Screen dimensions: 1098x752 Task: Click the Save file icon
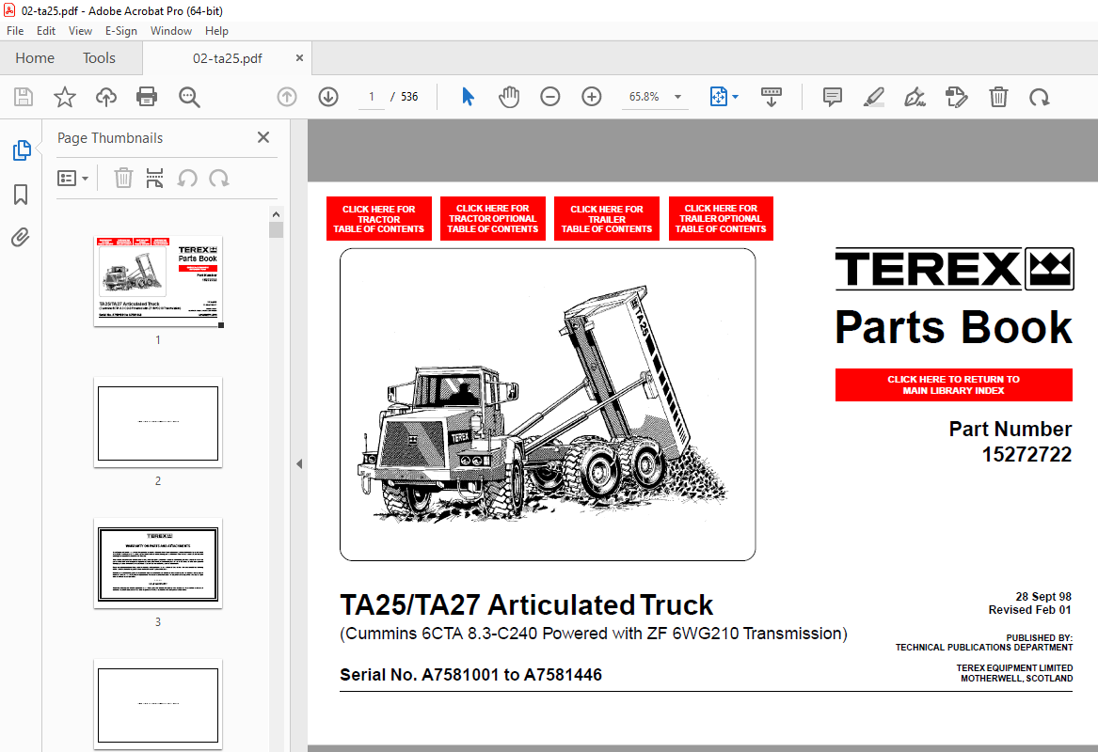pos(24,97)
